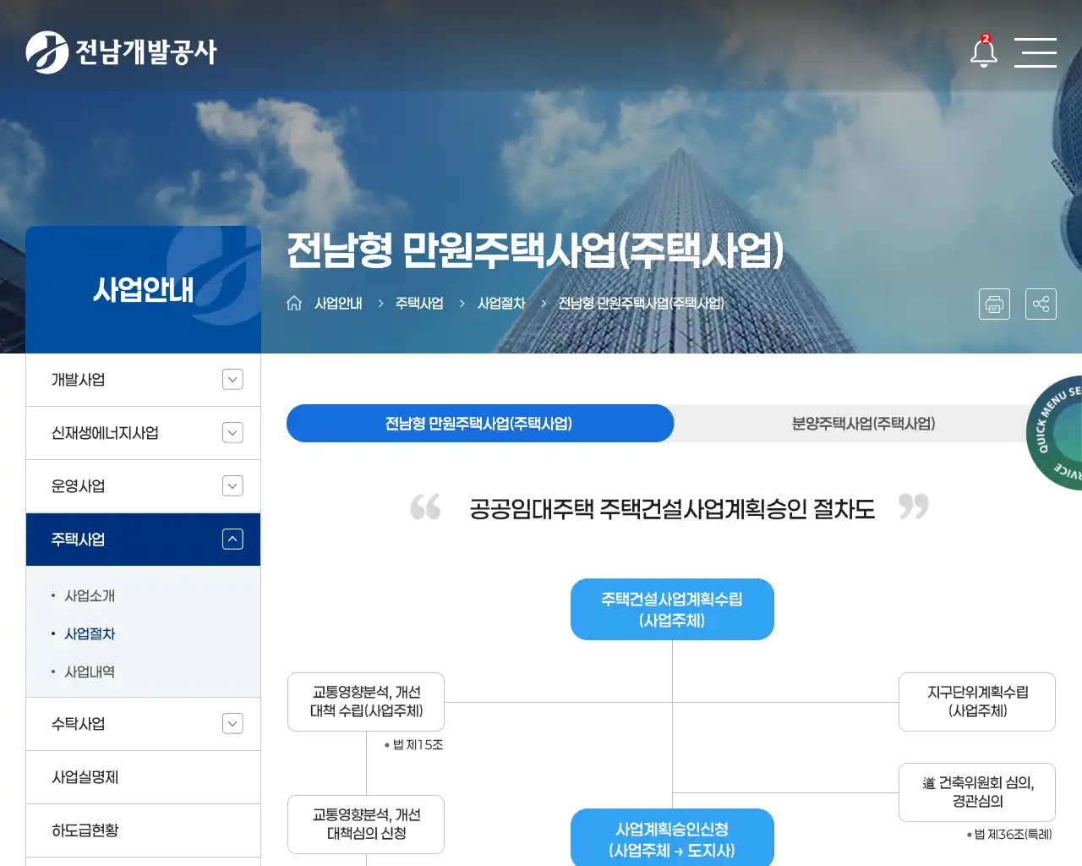Open the 수탁사업 sidebar item
This screenshot has height=866, width=1082.
tap(143, 724)
